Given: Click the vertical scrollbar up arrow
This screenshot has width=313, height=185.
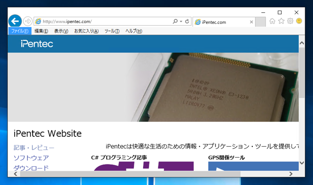Looking at the screenshot, I should coord(301,43).
